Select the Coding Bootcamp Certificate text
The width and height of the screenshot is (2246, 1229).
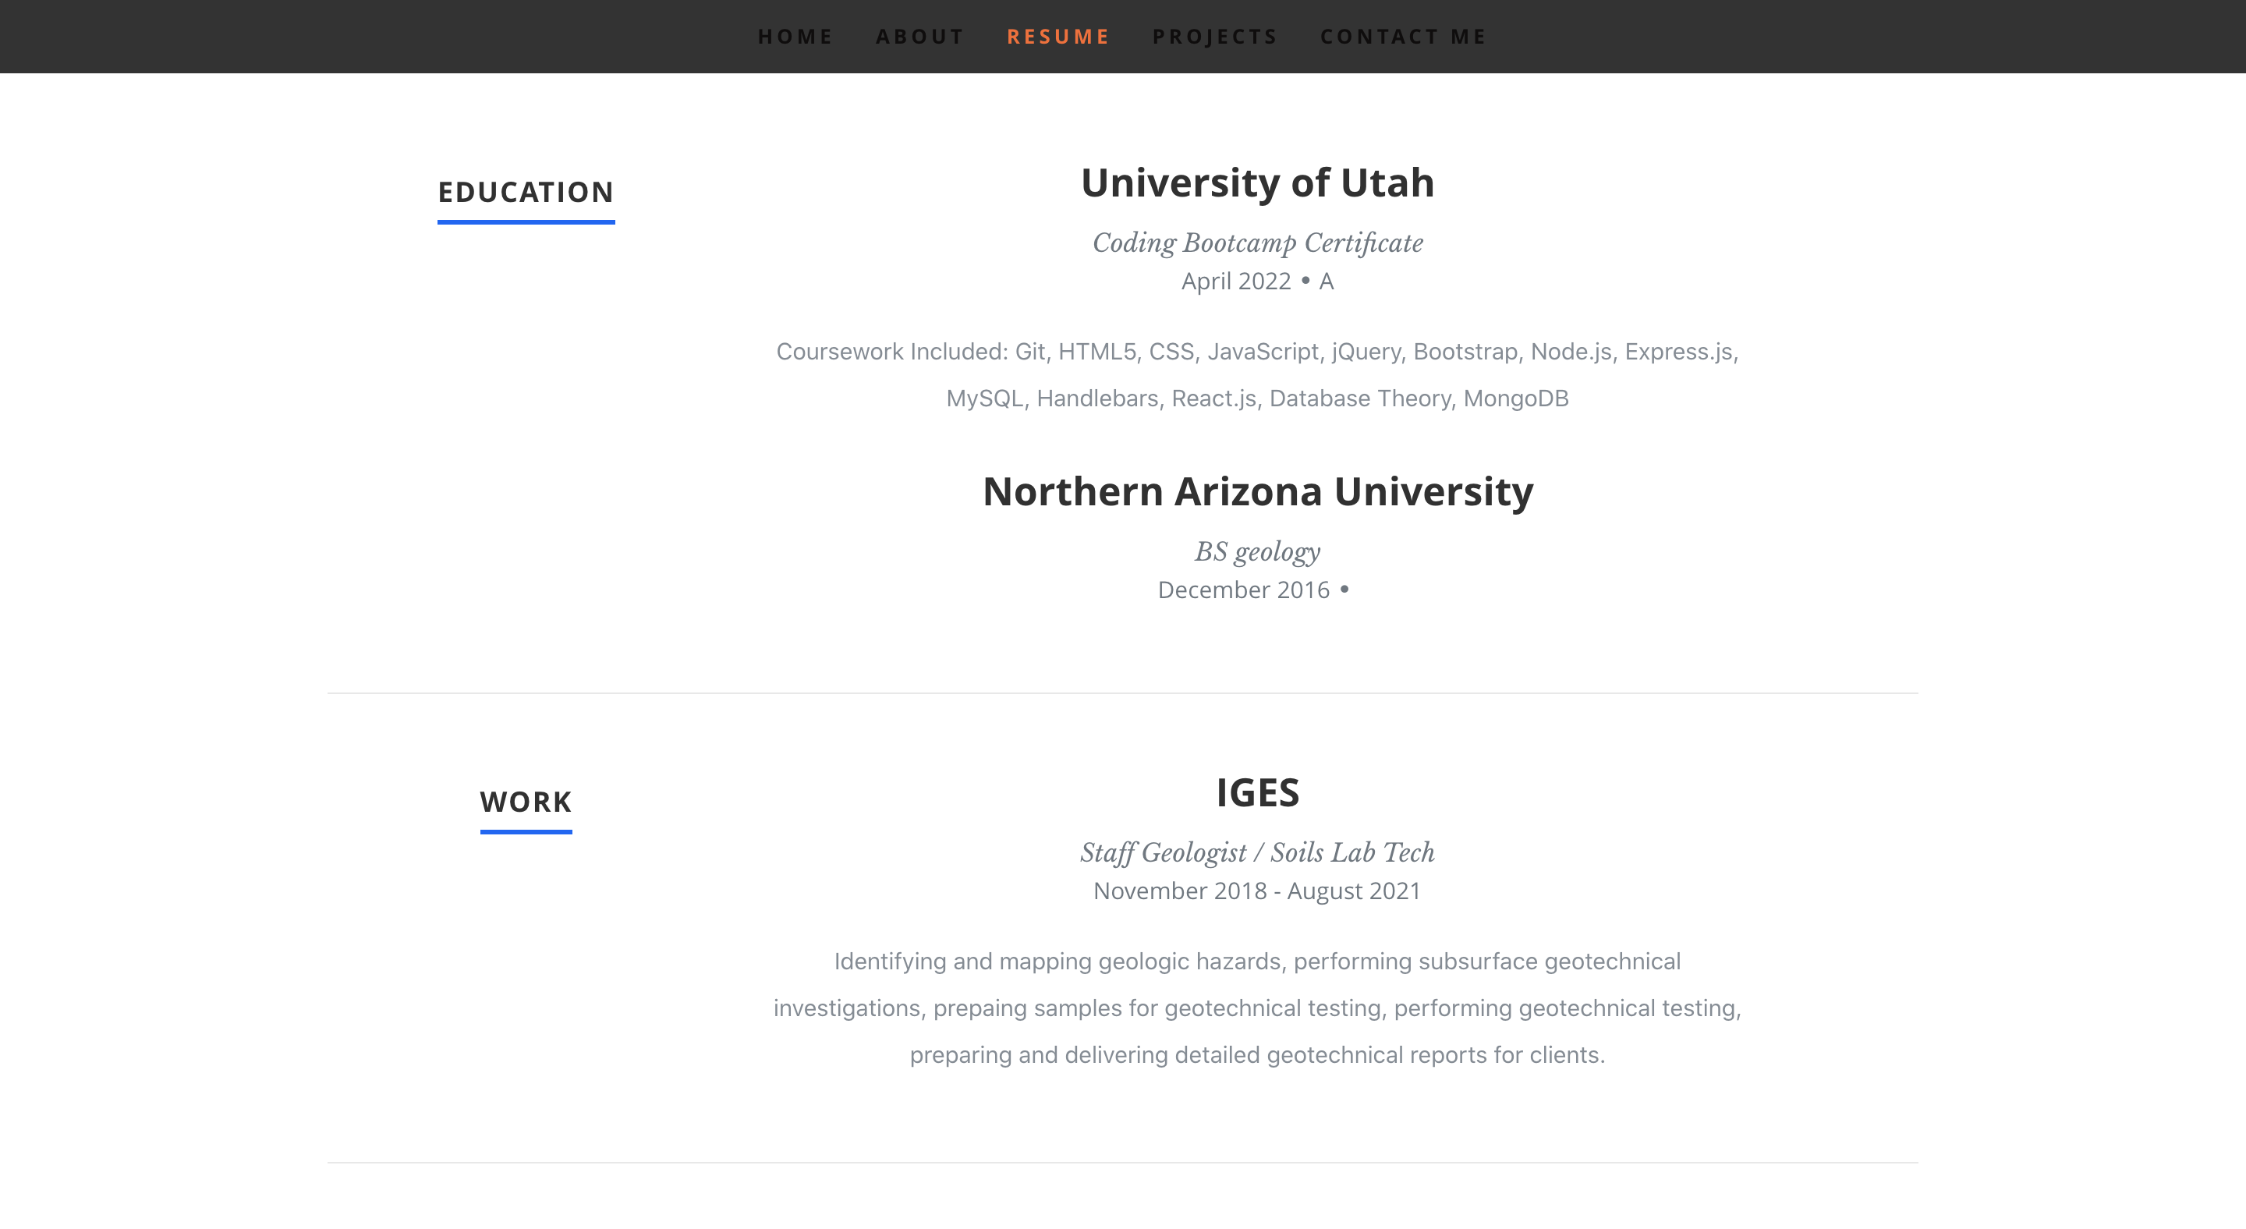click(x=1256, y=243)
